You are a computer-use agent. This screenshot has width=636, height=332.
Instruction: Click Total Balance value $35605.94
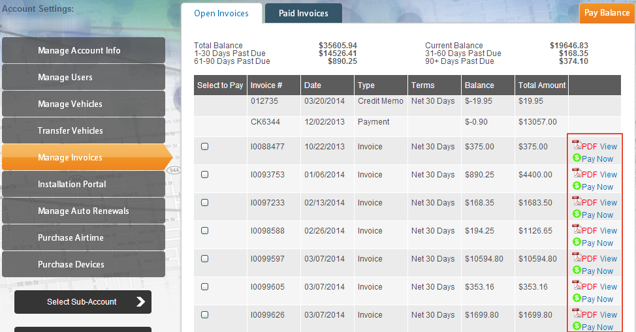coord(338,46)
